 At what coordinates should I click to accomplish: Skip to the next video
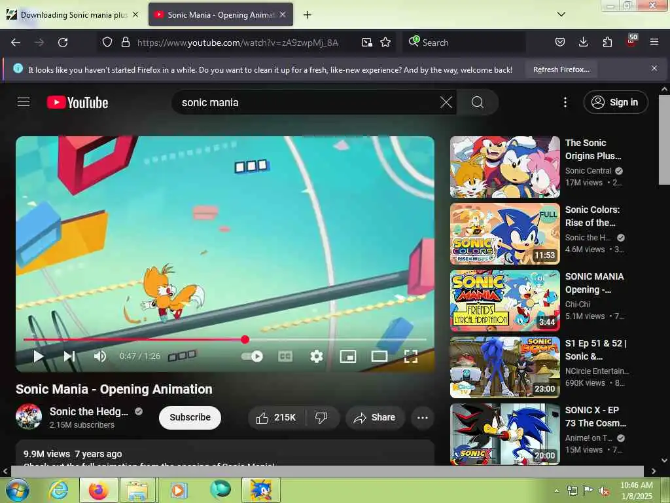(x=69, y=356)
